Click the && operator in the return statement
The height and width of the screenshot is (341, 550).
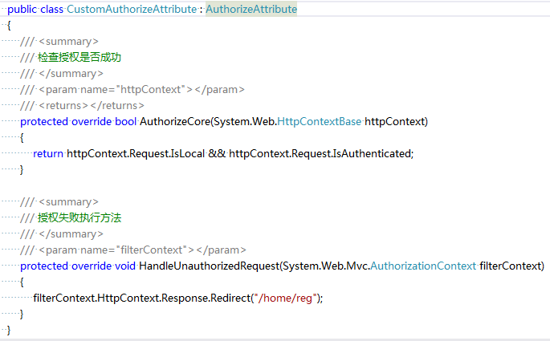point(217,154)
